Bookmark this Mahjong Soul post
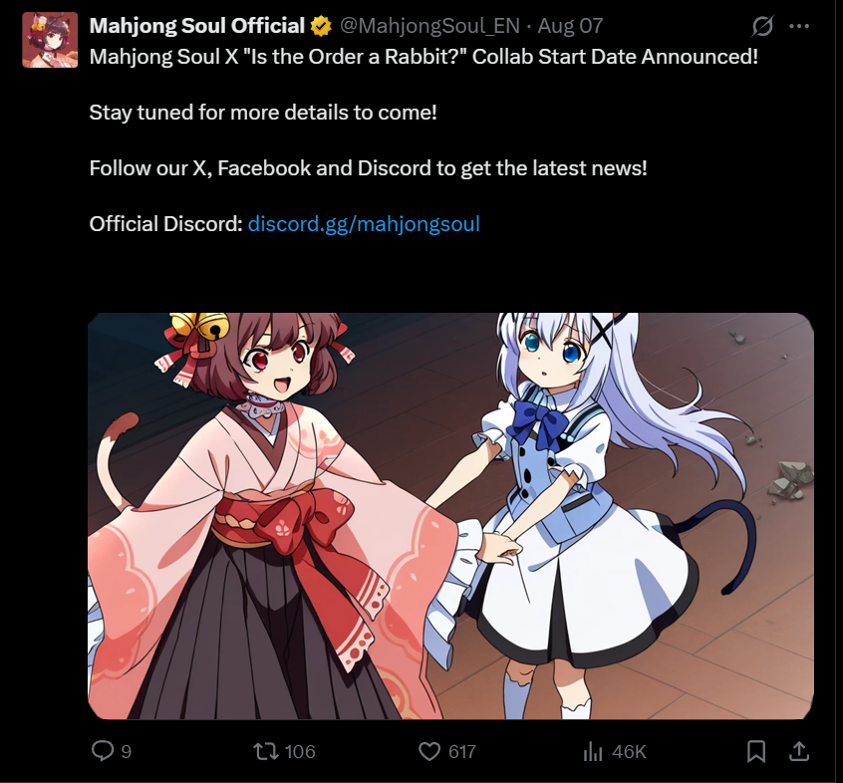The height and width of the screenshot is (783, 843). [x=756, y=751]
